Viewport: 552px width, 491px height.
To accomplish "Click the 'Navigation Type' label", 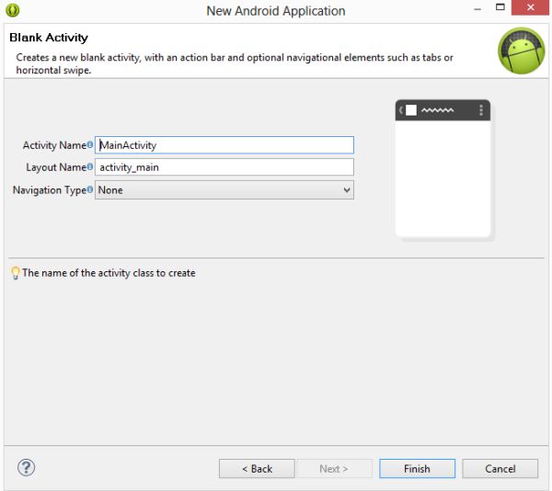I will [50, 190].
